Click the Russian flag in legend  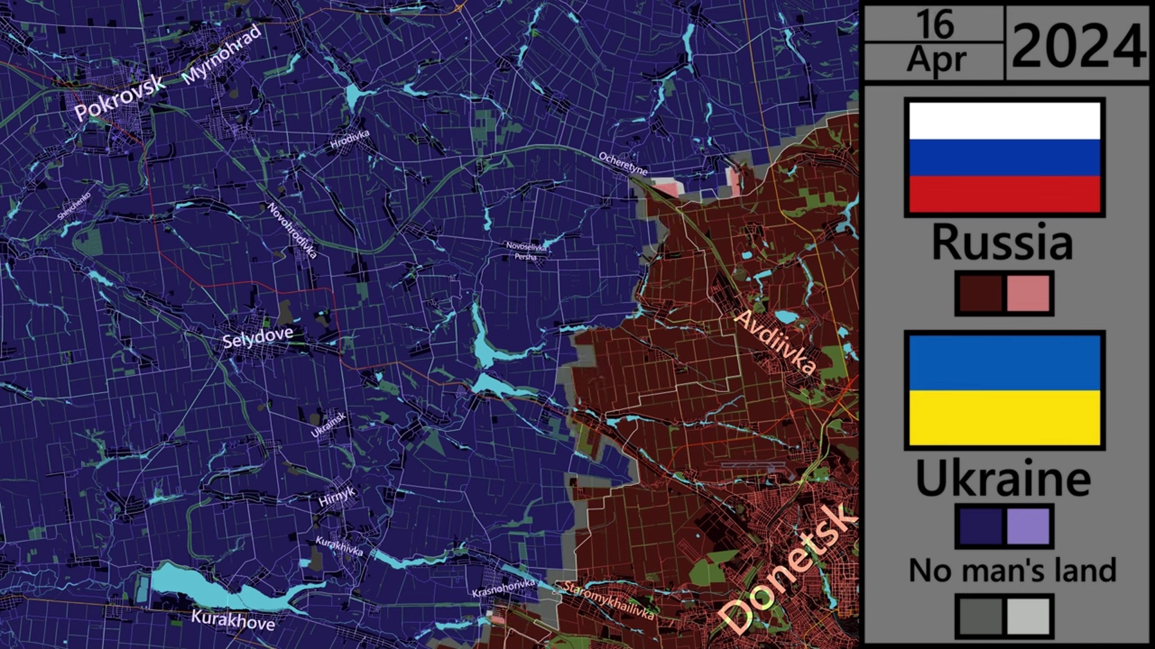click(1004, 157)
